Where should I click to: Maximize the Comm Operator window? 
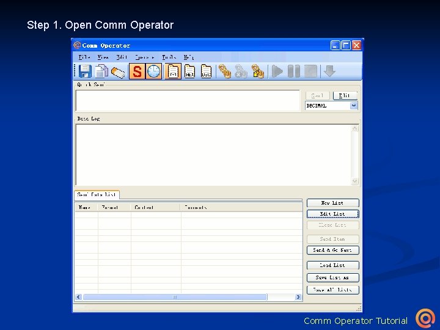(x=346, y=45)
